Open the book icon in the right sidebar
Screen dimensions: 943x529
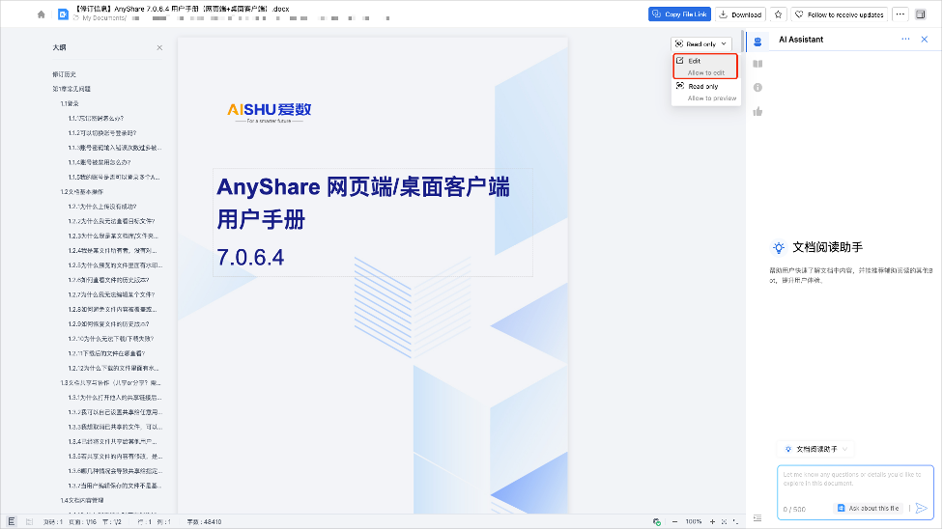click(x=757, y=64)
